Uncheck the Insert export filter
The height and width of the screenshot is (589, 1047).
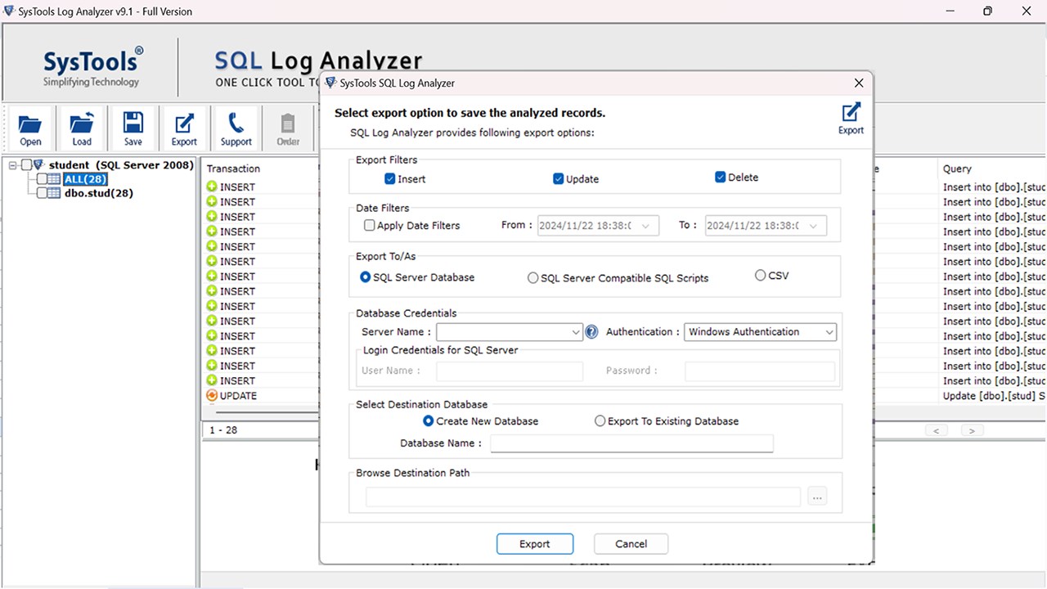[x=390, y=178]
